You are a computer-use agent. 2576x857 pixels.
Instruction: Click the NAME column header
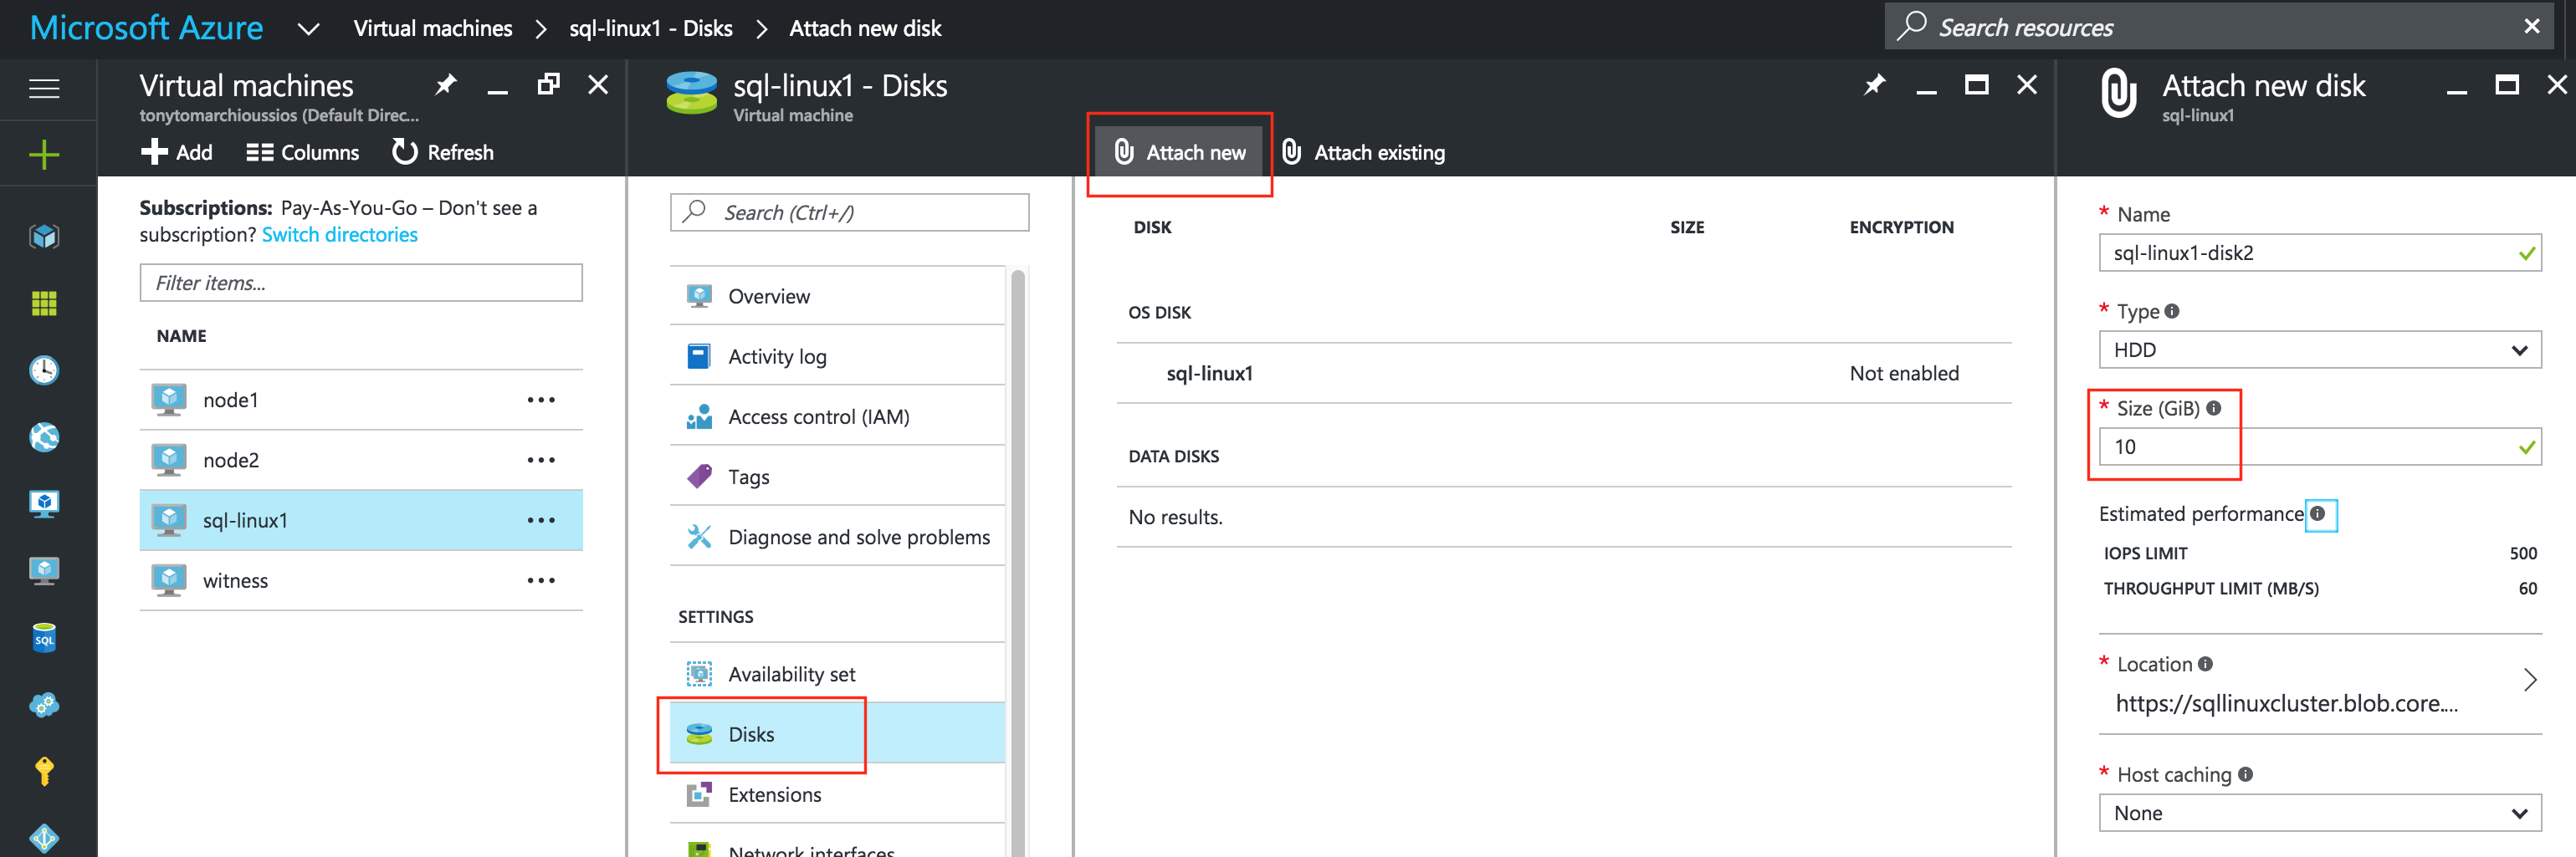coord(181,335)
